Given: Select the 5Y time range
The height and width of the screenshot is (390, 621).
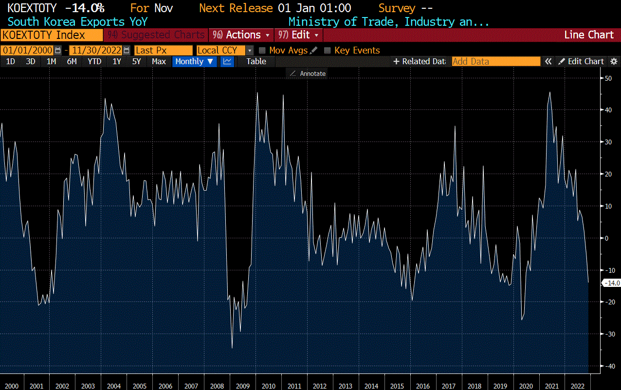Looking at the screenshot, I should [x=137, y=61].
